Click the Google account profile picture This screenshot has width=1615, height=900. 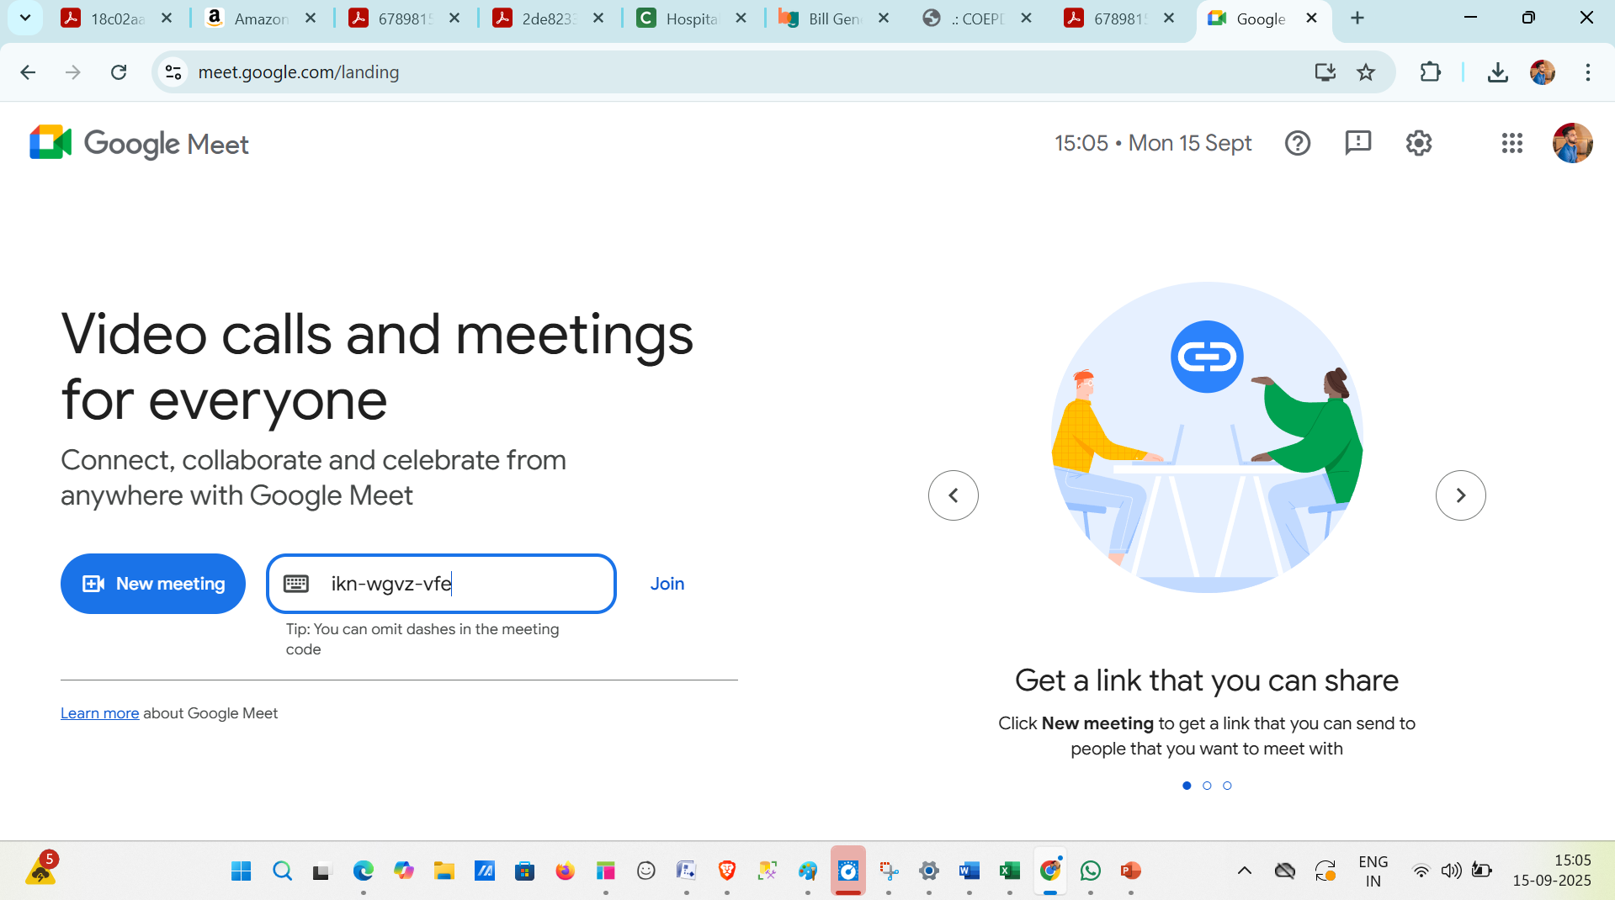[x=1571, y=143]
